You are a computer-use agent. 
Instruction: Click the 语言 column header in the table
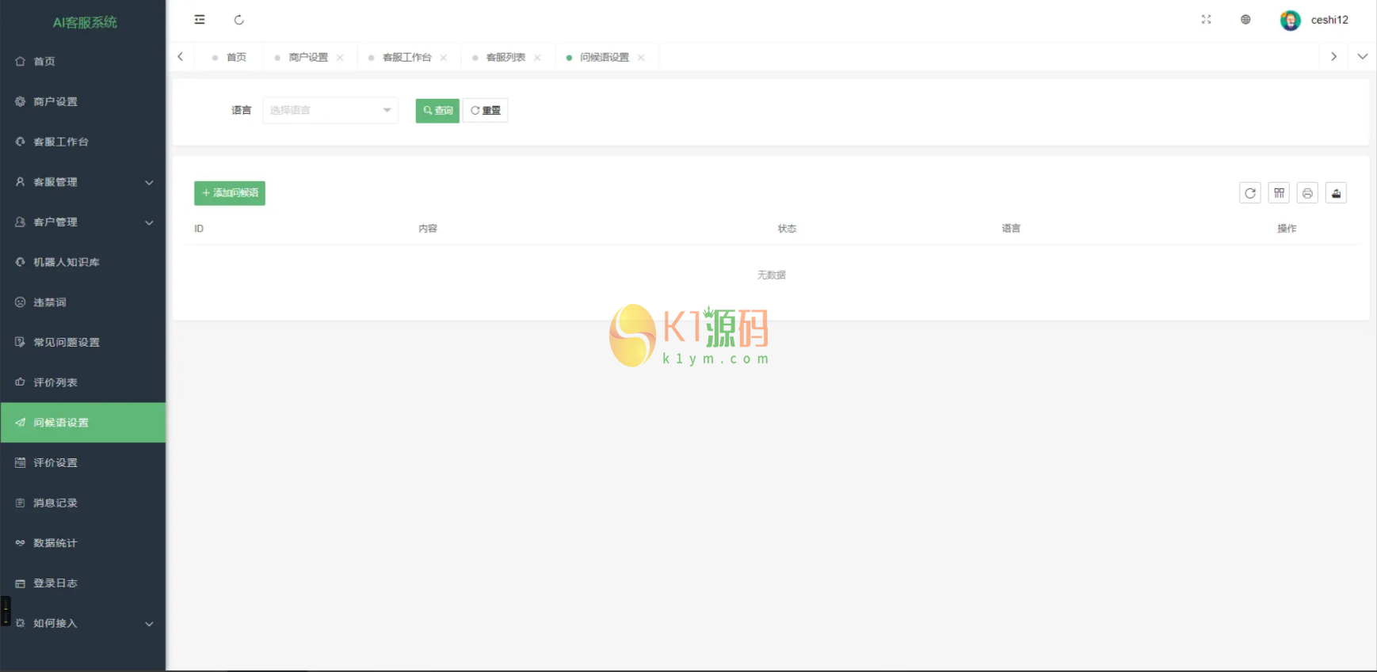[1011, 229]
